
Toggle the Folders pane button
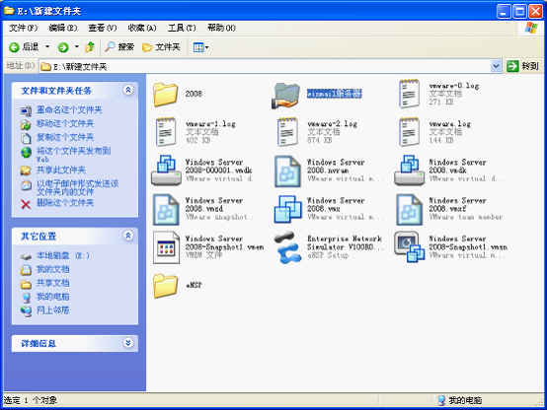[161, 46]
